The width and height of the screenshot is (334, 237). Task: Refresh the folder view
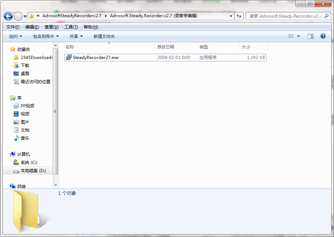[x=239, y=16]
